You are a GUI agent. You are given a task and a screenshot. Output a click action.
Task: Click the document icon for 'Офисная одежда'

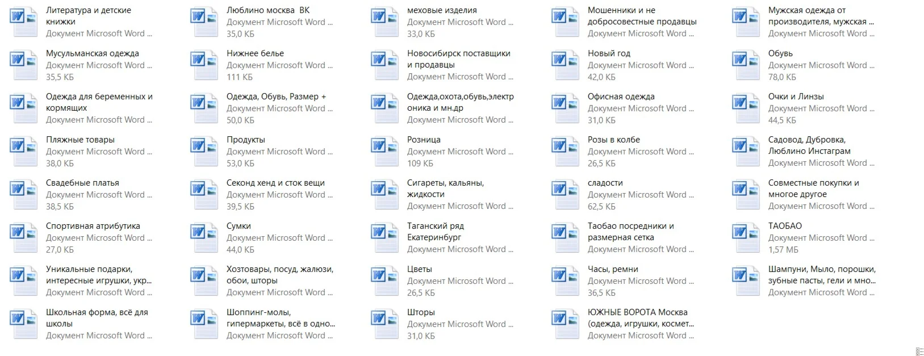click(x=566, y=108)
